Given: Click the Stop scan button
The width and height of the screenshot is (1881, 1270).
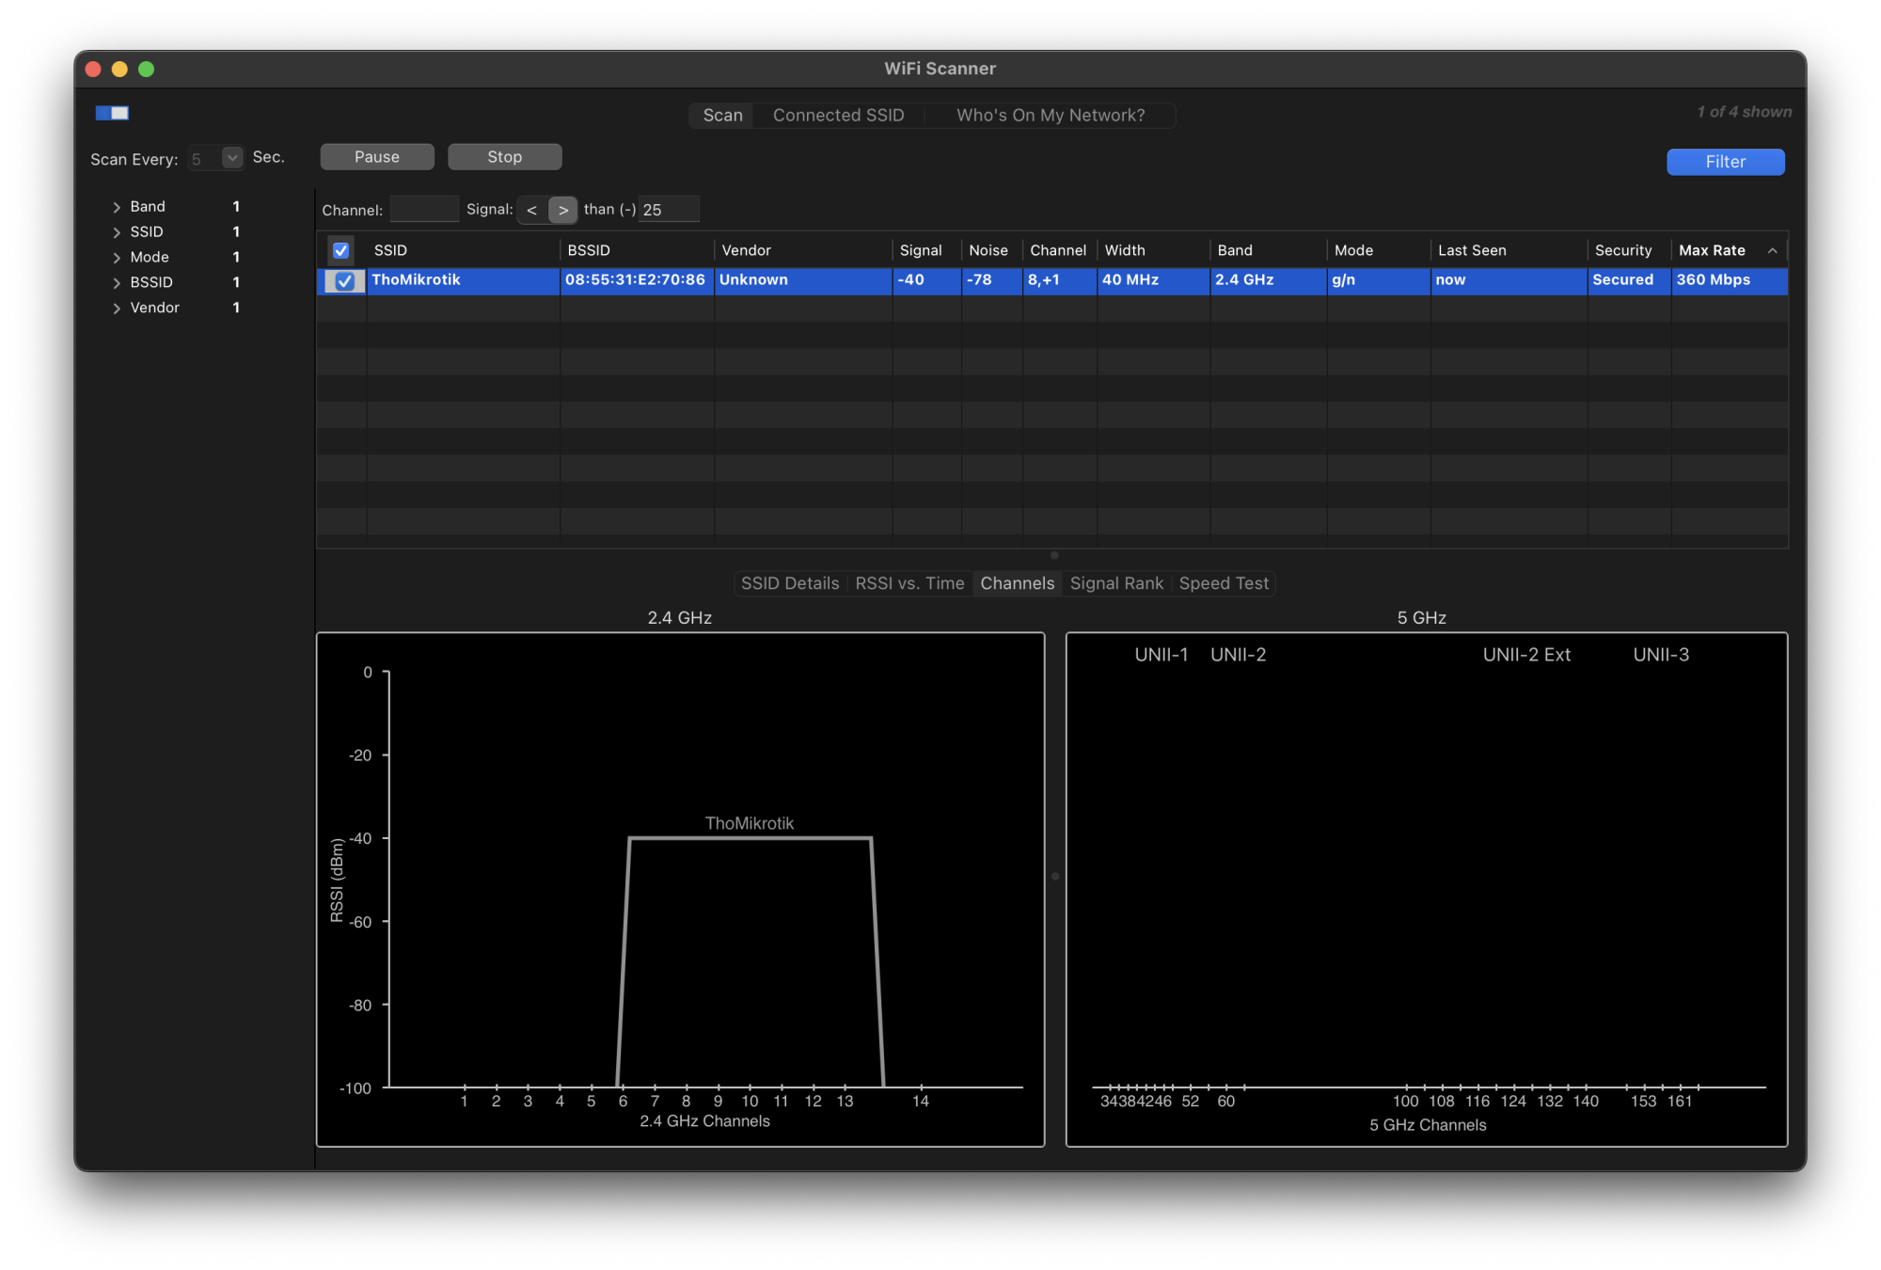Looking at the screenshot, I should (504, 157).
